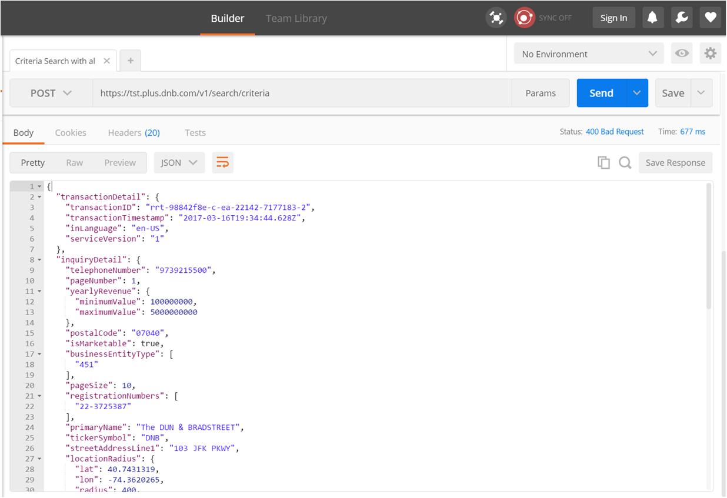
Task: Click the Sign In button
Action: (613, 18)
